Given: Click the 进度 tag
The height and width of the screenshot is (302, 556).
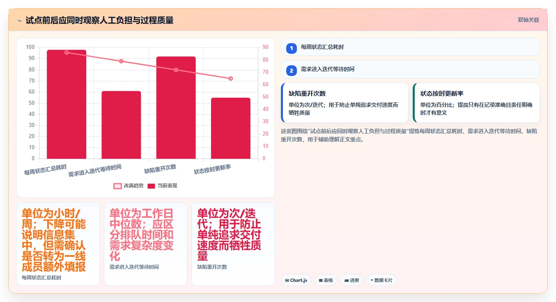Looking at the screenshot, I should coord(352,280).
